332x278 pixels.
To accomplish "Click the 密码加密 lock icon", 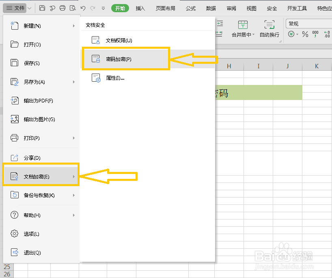I will click(96, 59).
